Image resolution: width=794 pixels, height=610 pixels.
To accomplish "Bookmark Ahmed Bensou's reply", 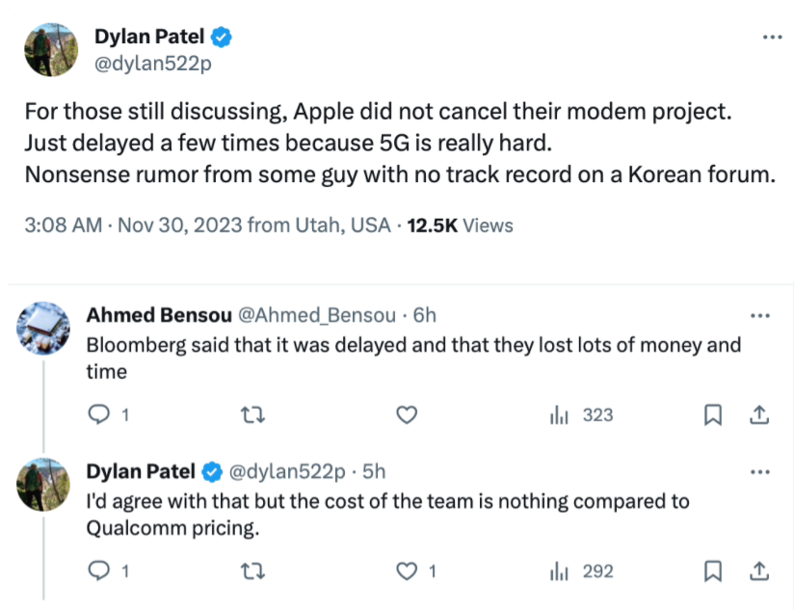I will (713, 414).
